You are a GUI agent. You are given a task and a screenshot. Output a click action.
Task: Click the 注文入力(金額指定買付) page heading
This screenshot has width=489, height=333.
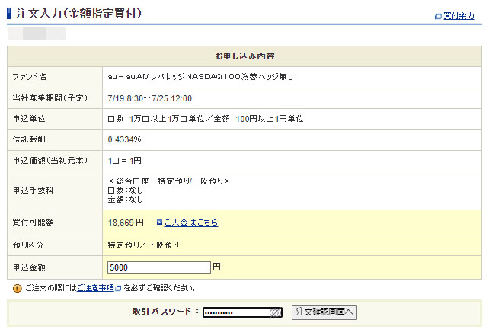click(78, 14)
